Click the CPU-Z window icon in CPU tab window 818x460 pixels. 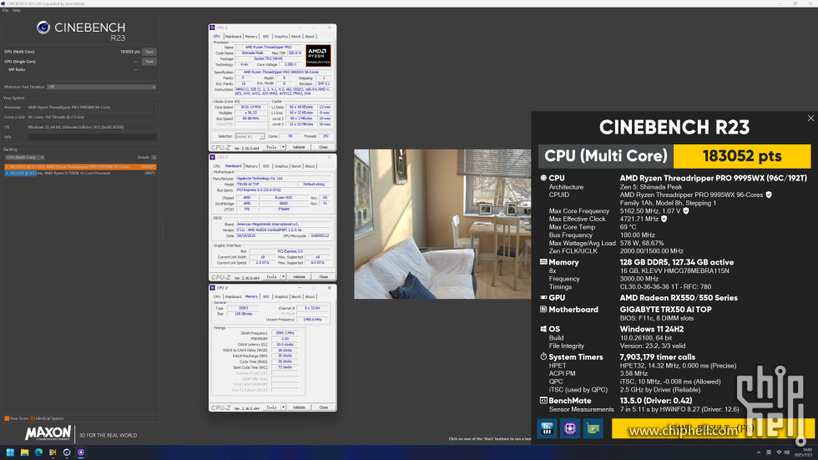(212, 28)
